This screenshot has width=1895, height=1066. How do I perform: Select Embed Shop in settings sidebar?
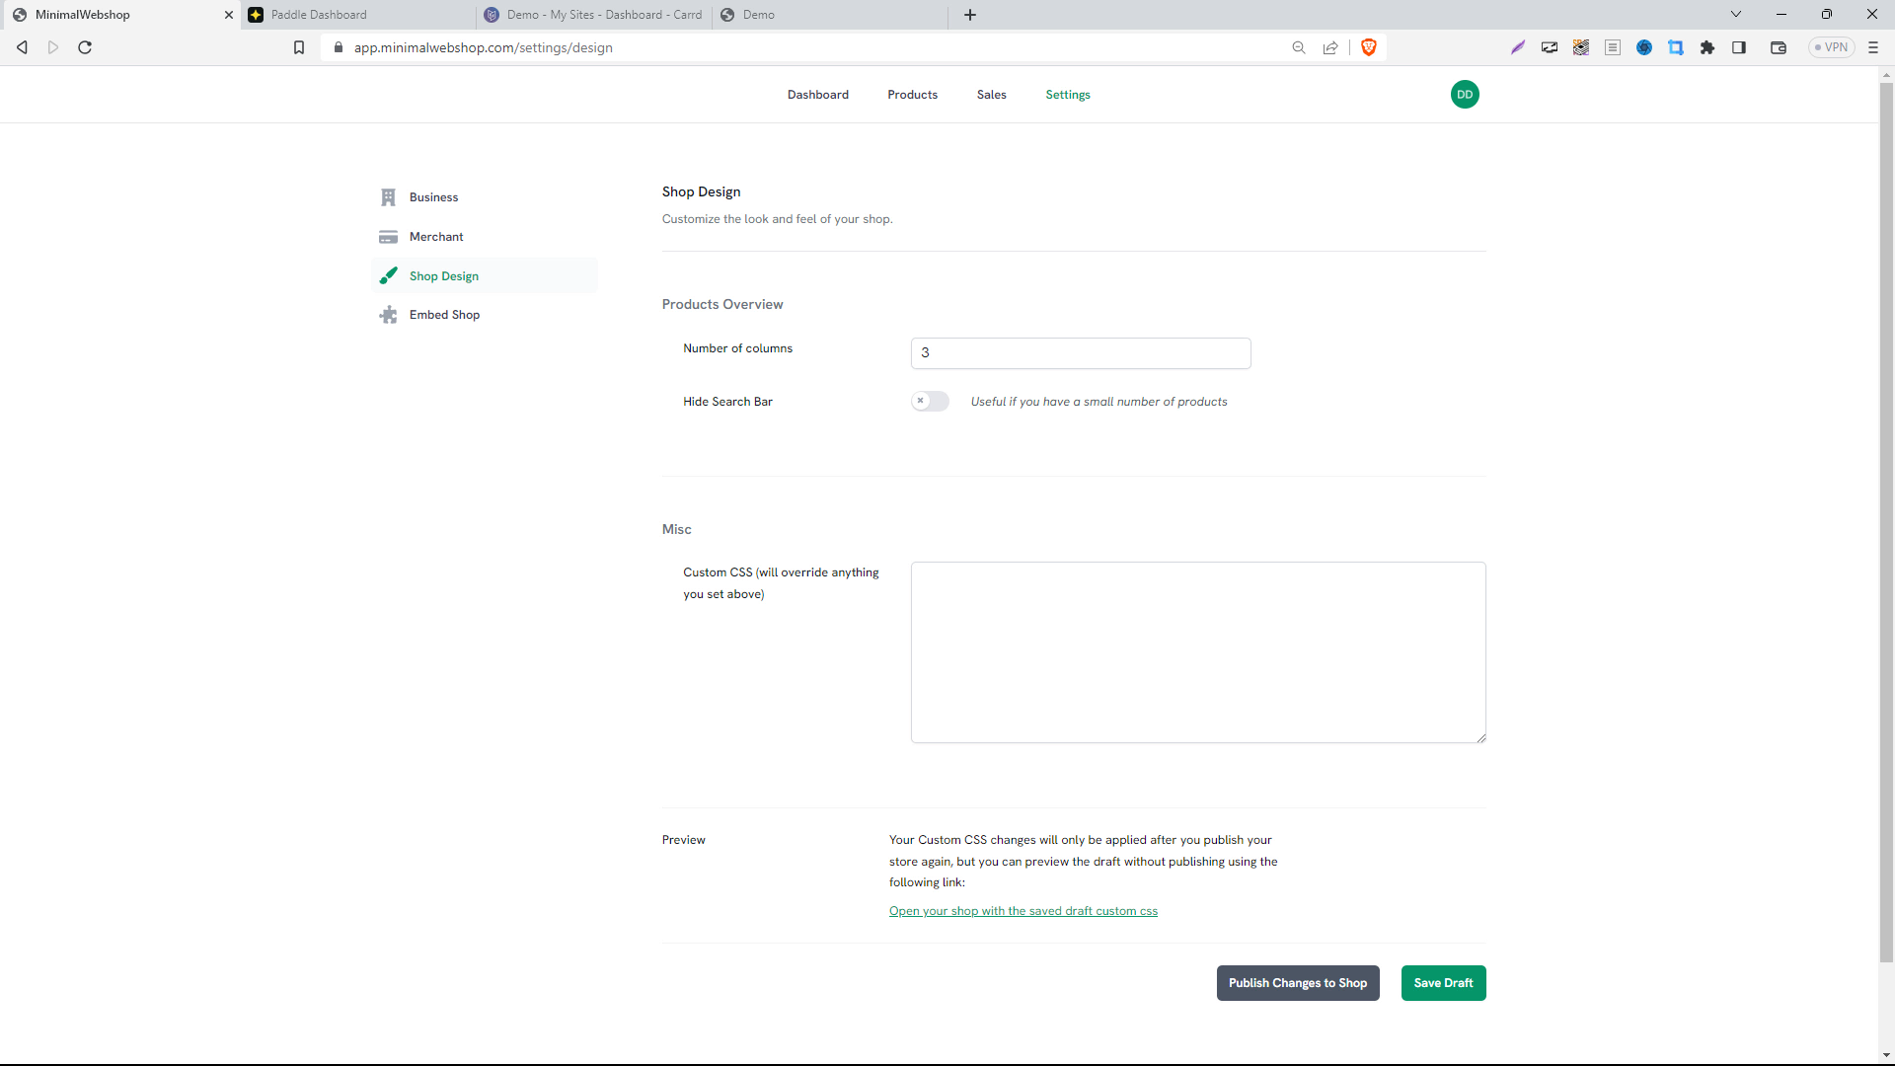coord(485,315)
